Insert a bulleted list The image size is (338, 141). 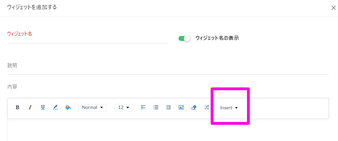click(x=156, y=108)
